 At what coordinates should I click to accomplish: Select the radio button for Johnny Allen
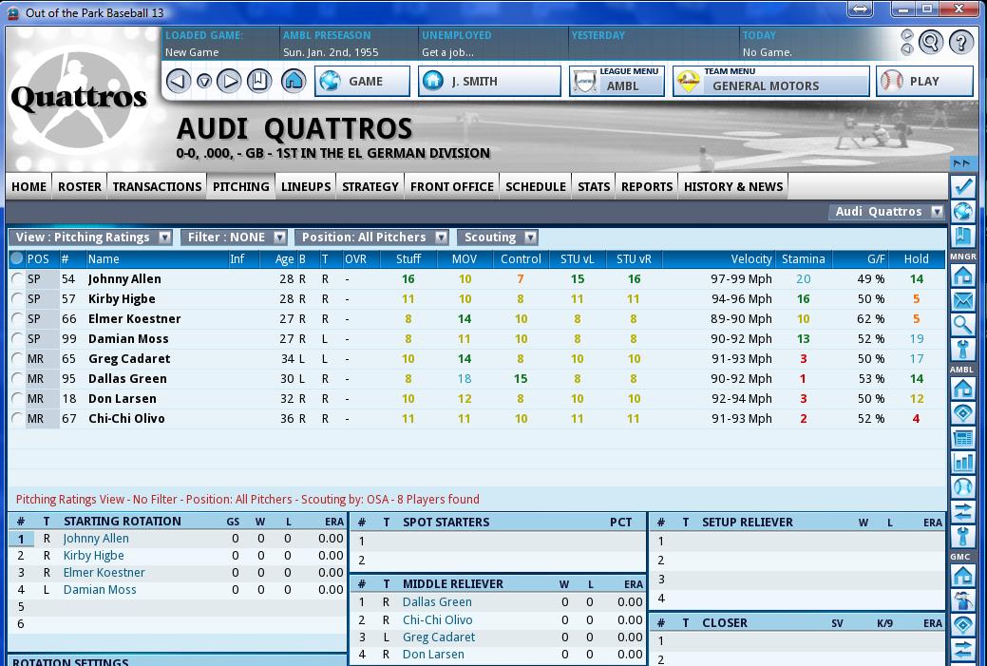[x=18, y=279]
